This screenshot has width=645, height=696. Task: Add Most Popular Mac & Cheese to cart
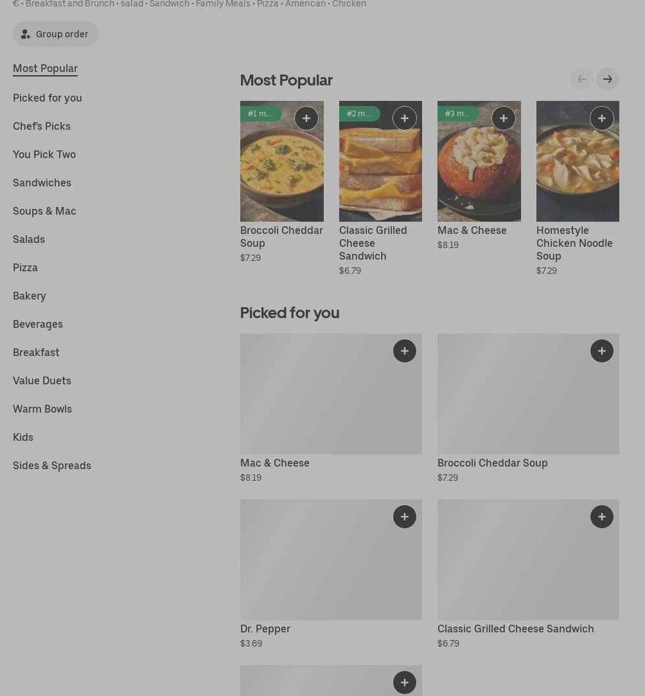pos(504,118)
